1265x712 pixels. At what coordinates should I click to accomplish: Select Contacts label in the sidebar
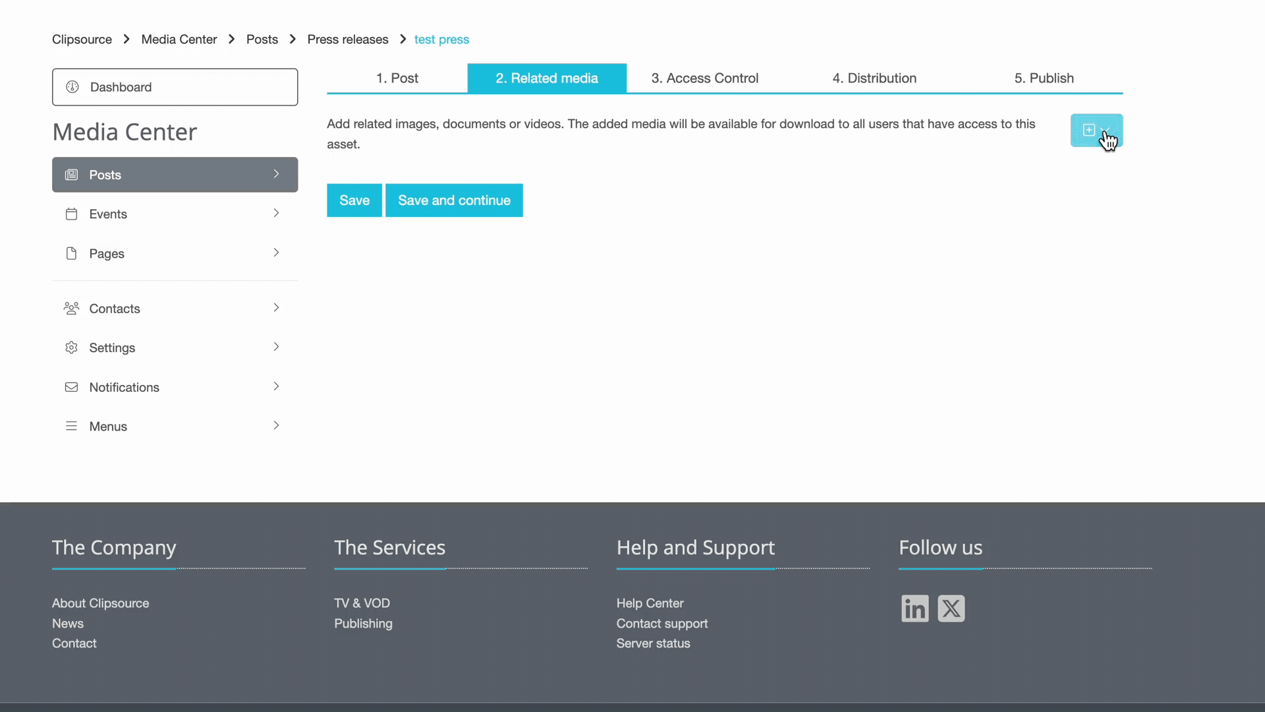(115, 309)
